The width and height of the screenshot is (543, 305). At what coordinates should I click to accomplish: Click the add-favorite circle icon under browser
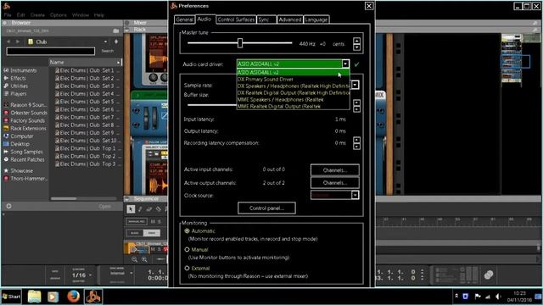[x=8, y=206]
